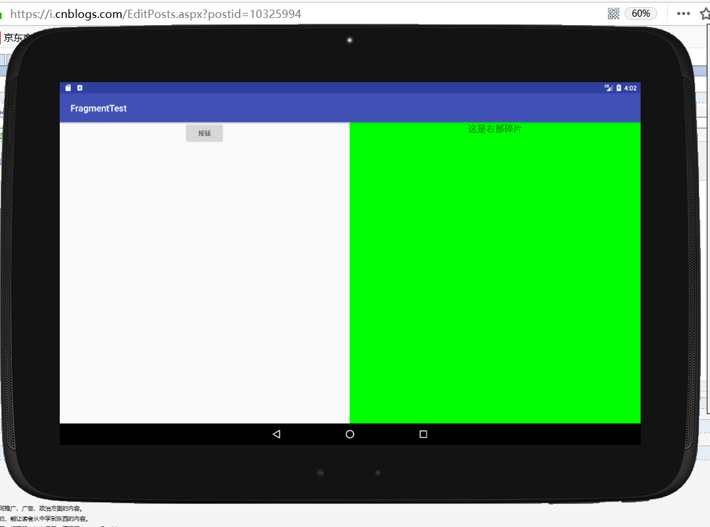Click the 4:02 clock in status bar
Viewport: 710px width, 527px height.
click(x=630, y=88)
